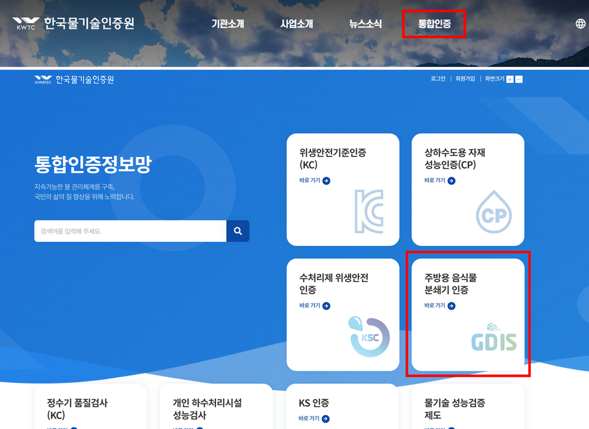
Task: Select the 통합인증 menu item
Action: click(x=434, y=24)
